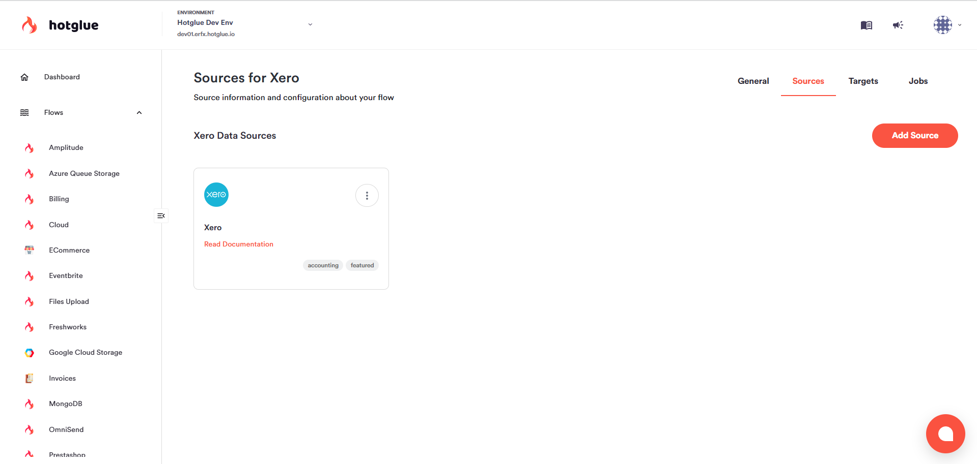Click the Freshworks flow icon
This screenshot has height=464, width=977.
point(30,327)
